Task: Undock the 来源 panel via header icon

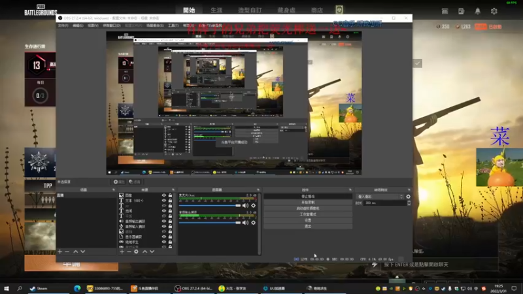Action: click(173, 189)
